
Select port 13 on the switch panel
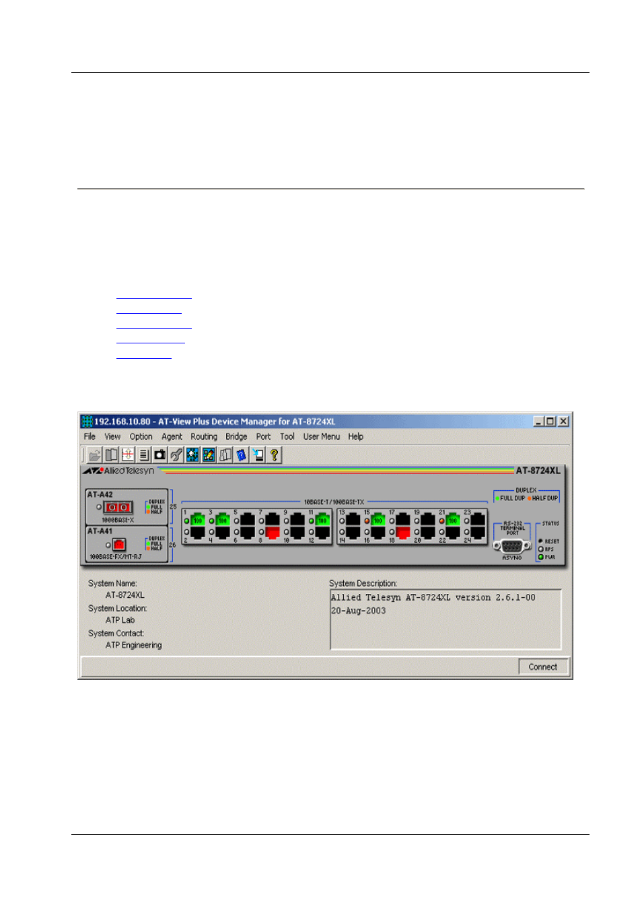pyautogui.click(x=353, y=519)
